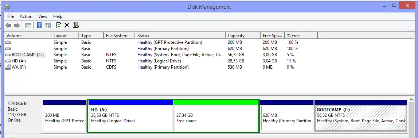Click the Healthy (GPT Protective Partition) status text
The width and height of the screenshot is (418, 138).
point(169,42)
